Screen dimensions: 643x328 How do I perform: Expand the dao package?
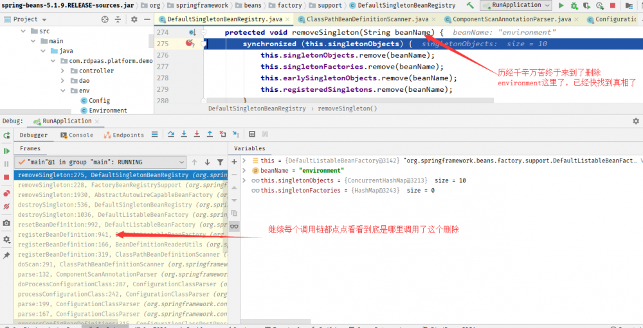(63, 81)
